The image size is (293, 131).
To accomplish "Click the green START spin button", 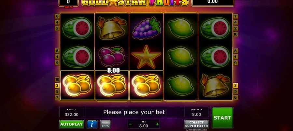I will coord(222,118).
